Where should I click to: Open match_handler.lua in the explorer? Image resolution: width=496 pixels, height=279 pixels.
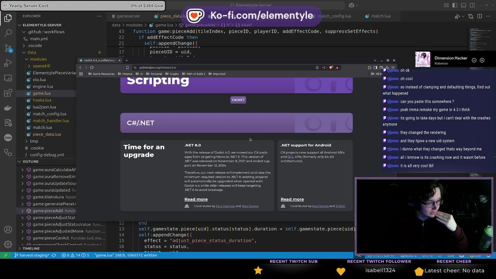tap(50, 121)
